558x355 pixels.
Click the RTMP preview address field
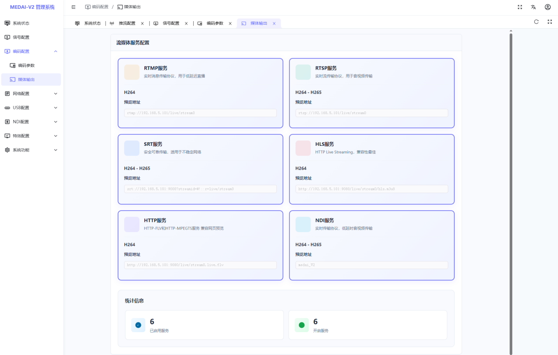(x=200, y=113)
